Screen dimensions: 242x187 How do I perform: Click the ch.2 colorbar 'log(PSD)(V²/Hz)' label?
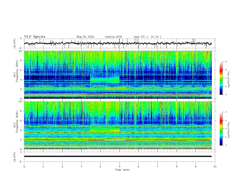[229, 130]
